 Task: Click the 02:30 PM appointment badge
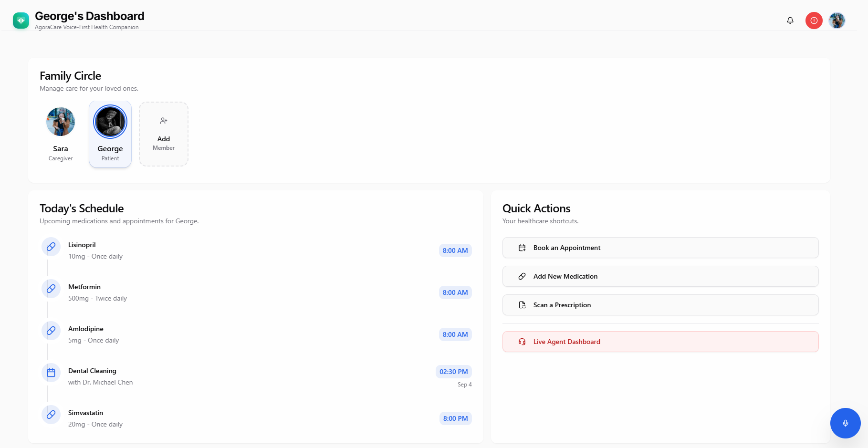454,372
